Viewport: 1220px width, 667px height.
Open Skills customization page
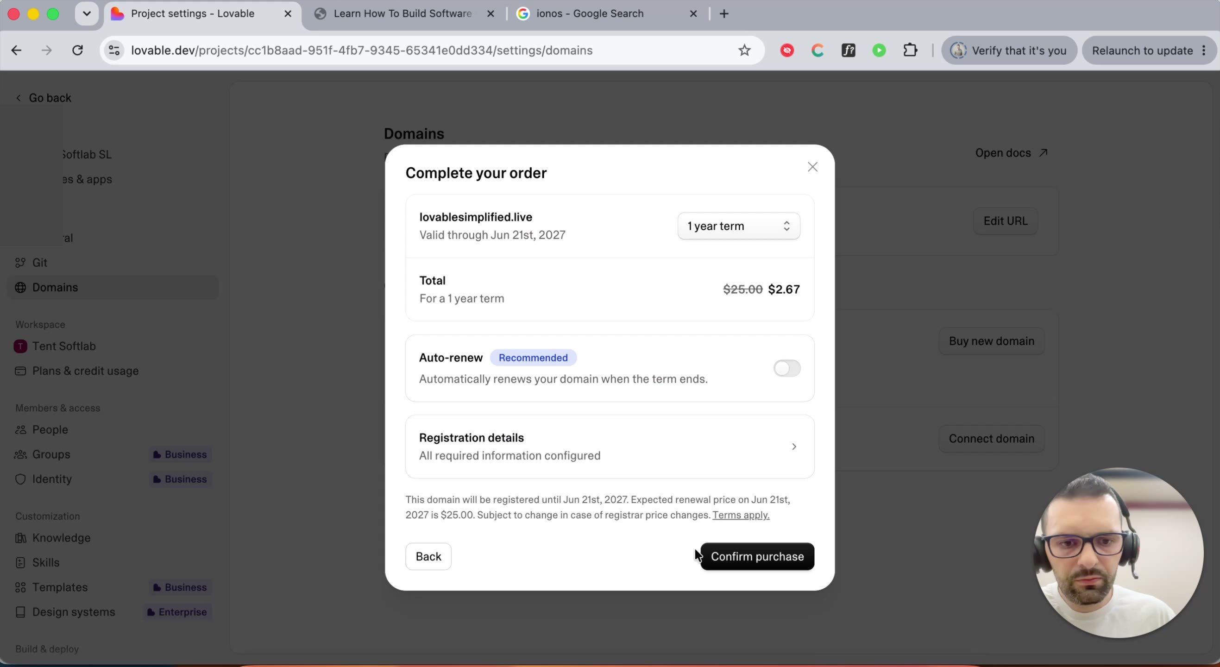(113, 562)
